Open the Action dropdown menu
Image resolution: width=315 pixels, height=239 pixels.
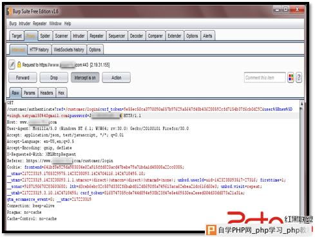coord(116,77)
